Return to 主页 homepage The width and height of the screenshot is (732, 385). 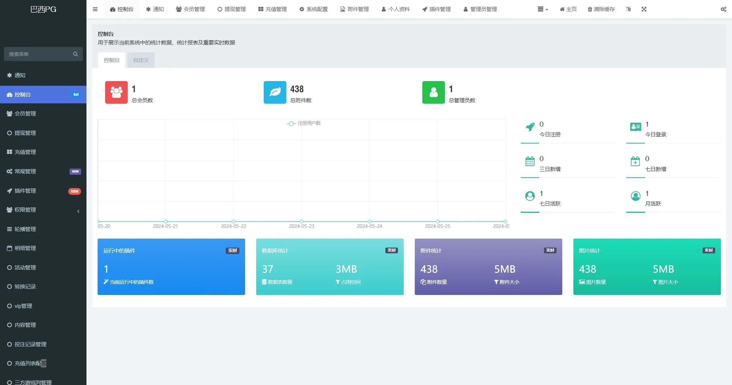[x=567, y=9]
